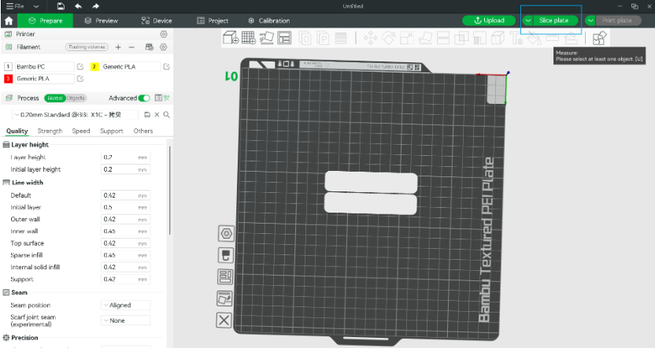Screen dimensions: 655x352
Task: Click the Split to parts icon
Action: [x=323, y=39]
